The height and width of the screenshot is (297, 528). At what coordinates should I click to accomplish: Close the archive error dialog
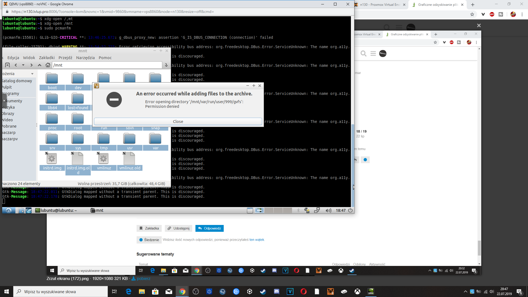178,122
